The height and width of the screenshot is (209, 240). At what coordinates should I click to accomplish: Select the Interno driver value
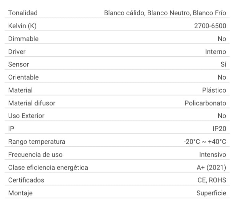pyautogui.click(x=215, y=52)
